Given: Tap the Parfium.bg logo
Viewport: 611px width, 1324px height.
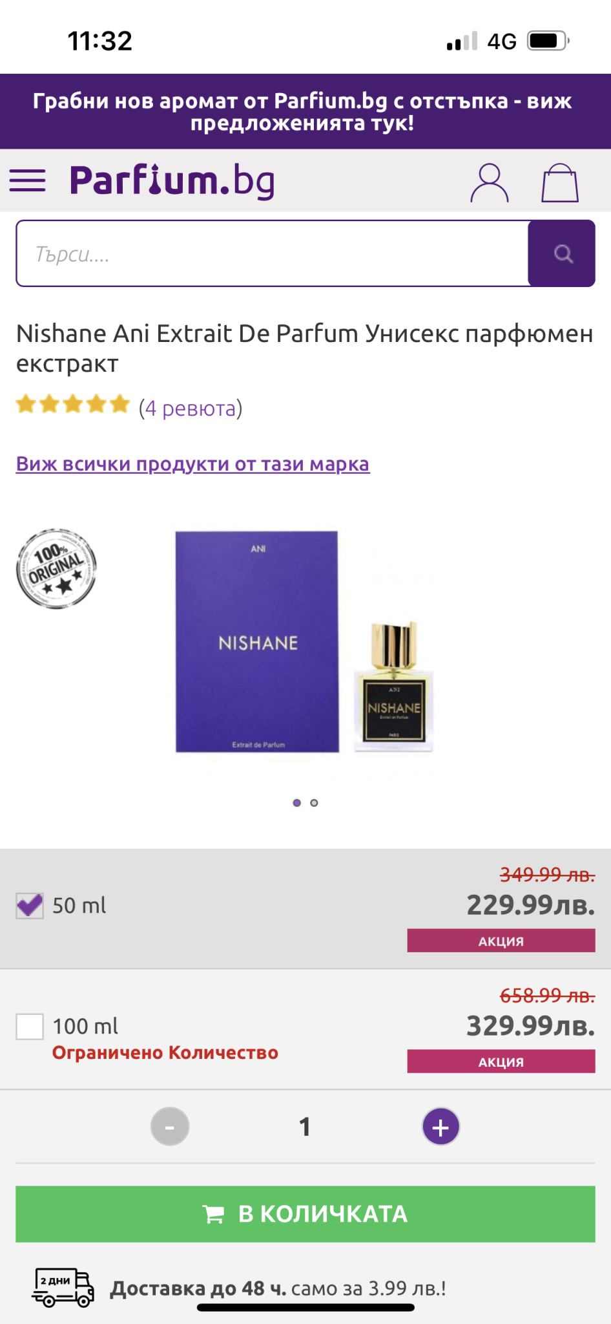Looking at the screenshot, I should [172, 181].
